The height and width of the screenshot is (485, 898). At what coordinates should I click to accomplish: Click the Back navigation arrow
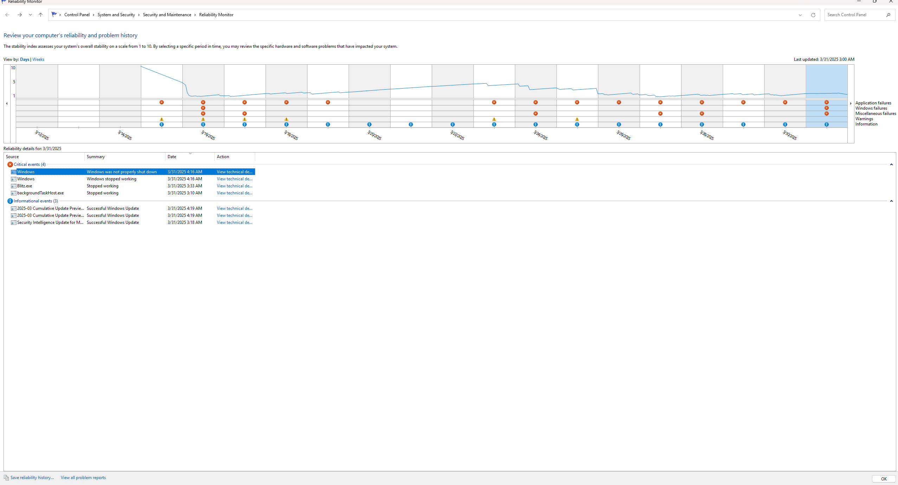pos(7,15)
